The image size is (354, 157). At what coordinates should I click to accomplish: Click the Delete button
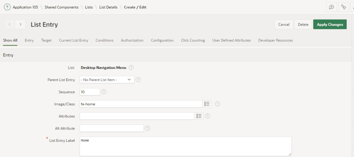tap(303, 24)
